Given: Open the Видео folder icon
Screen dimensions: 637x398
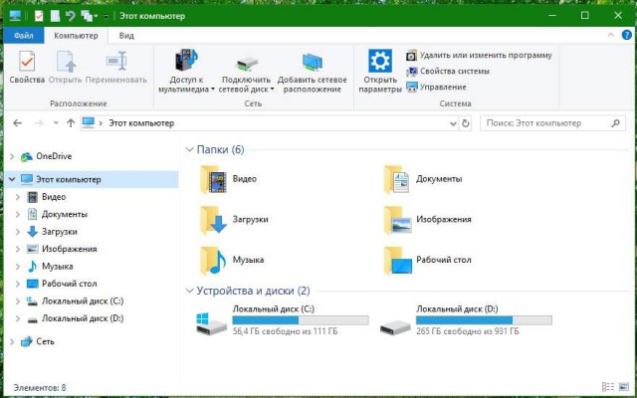Looking at the screenshot, I should point(214,179).
